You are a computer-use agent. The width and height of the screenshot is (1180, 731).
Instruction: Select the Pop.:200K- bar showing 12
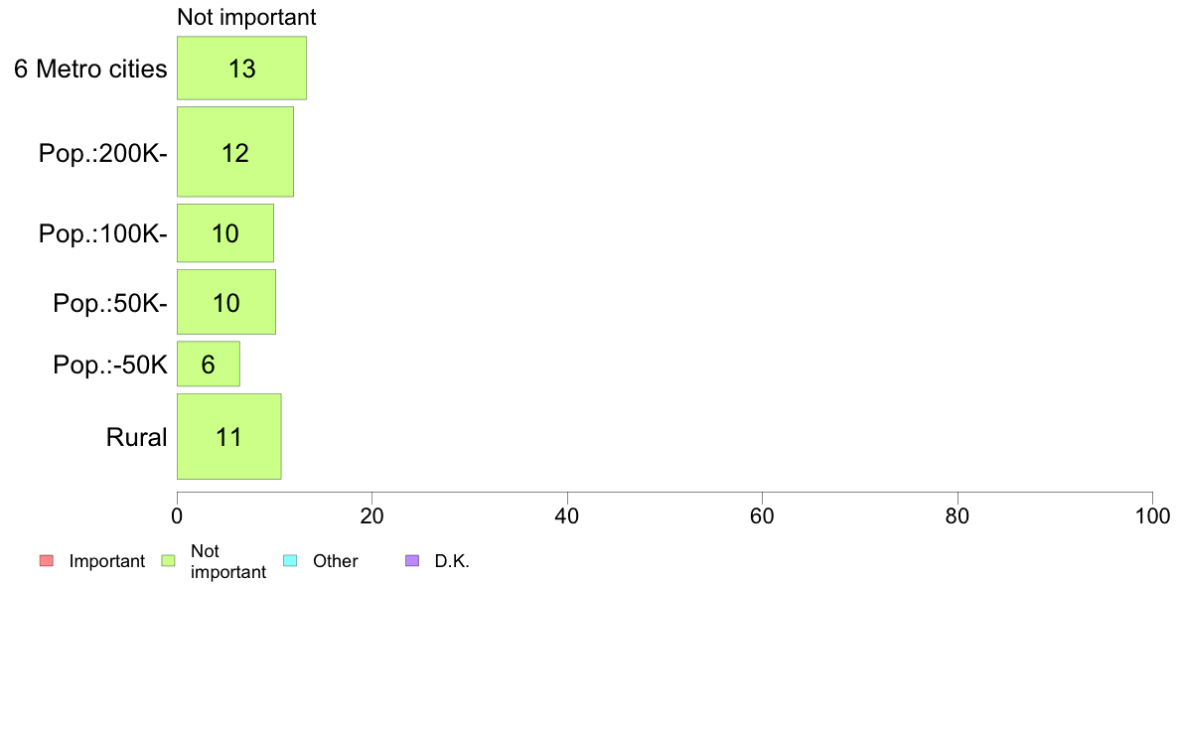(235, 152)
